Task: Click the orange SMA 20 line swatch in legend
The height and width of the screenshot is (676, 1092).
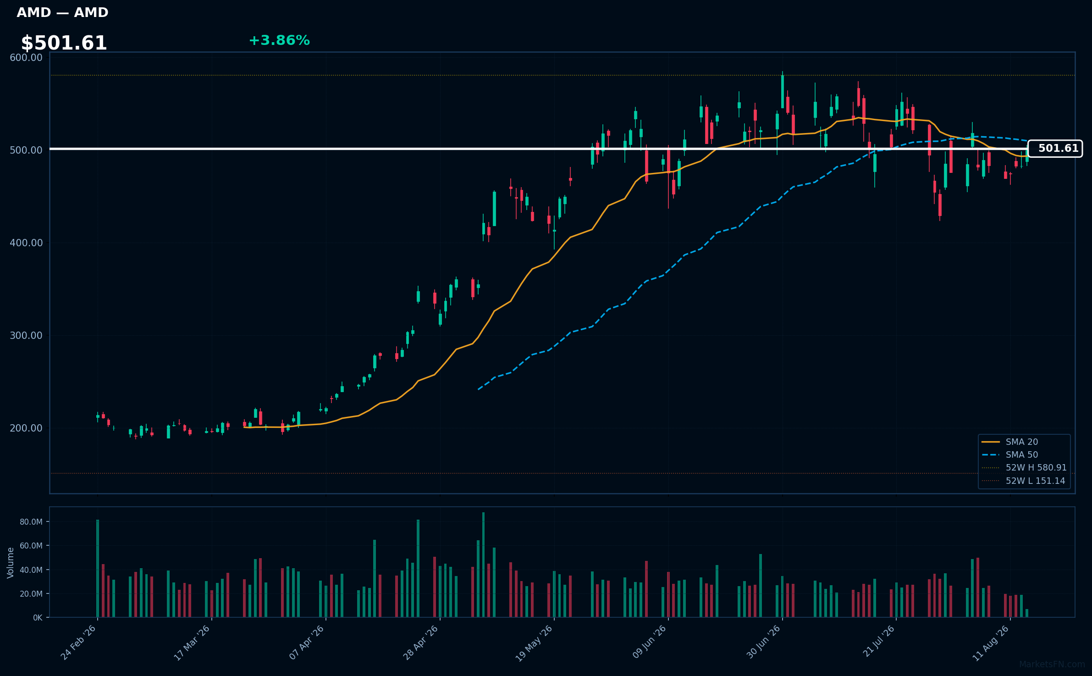Action: click(x=991, y=442)
